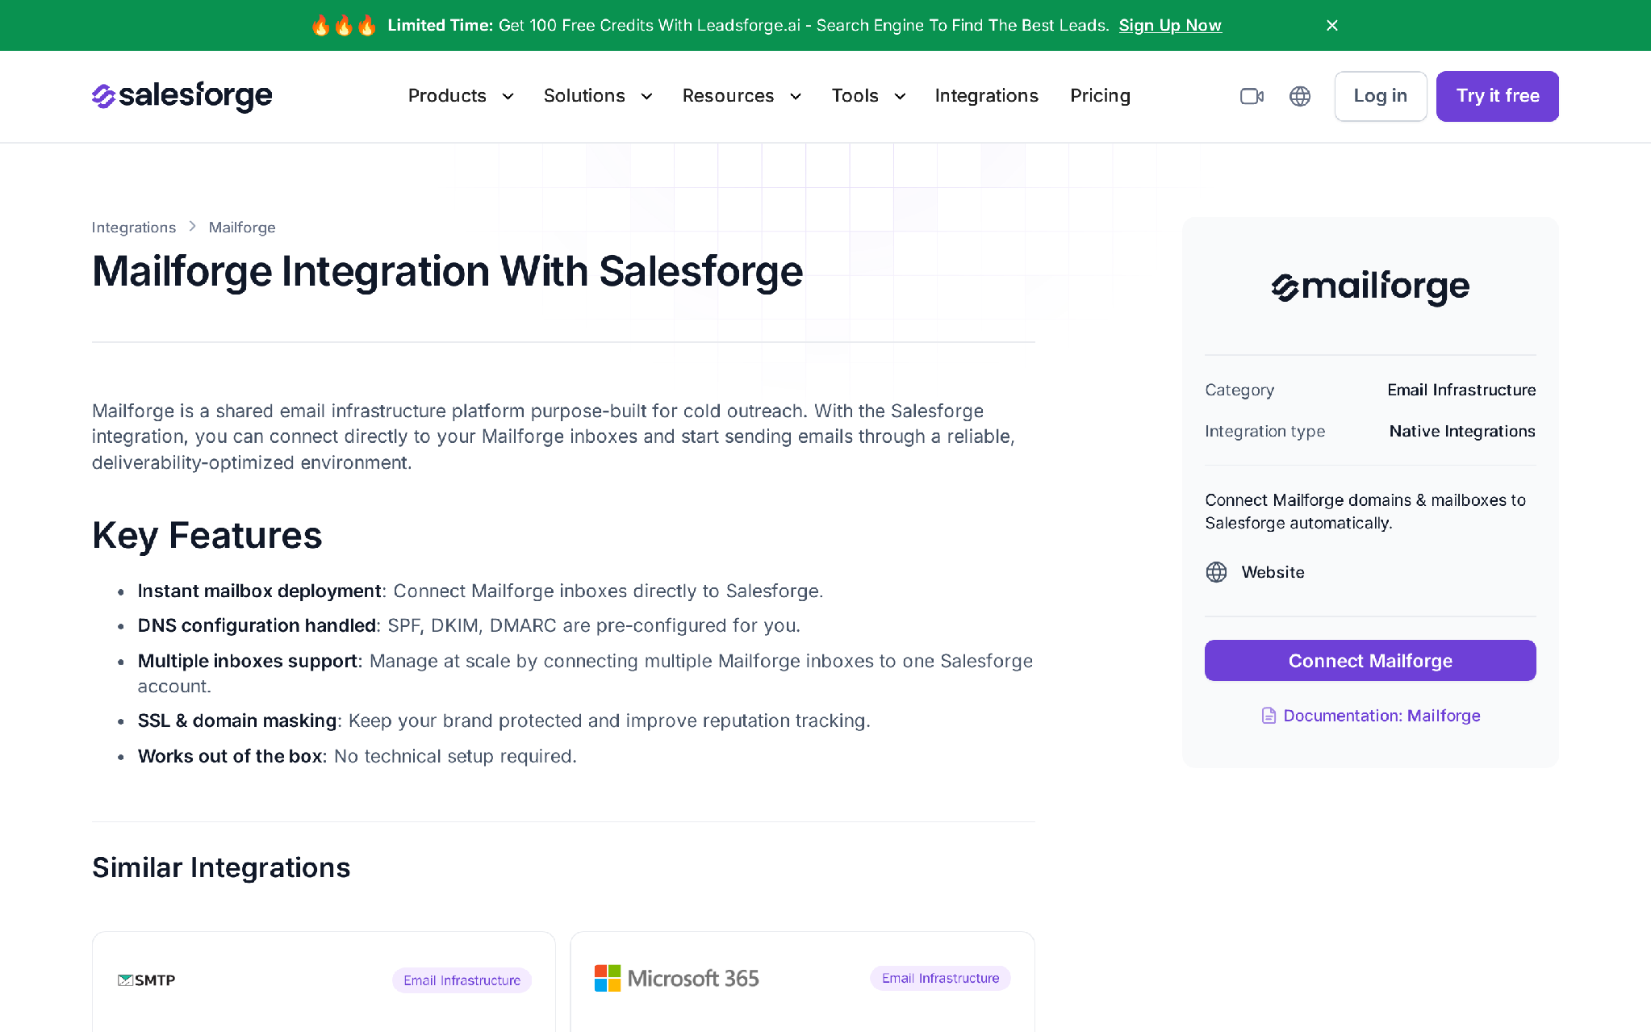The width and height of the screenshot is (1651, 1032).
Task: Click 'SSL & domain masking' bullet text
Action: [237, 721]
